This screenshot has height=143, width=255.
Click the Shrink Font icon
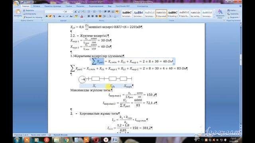tap(79, 12)
